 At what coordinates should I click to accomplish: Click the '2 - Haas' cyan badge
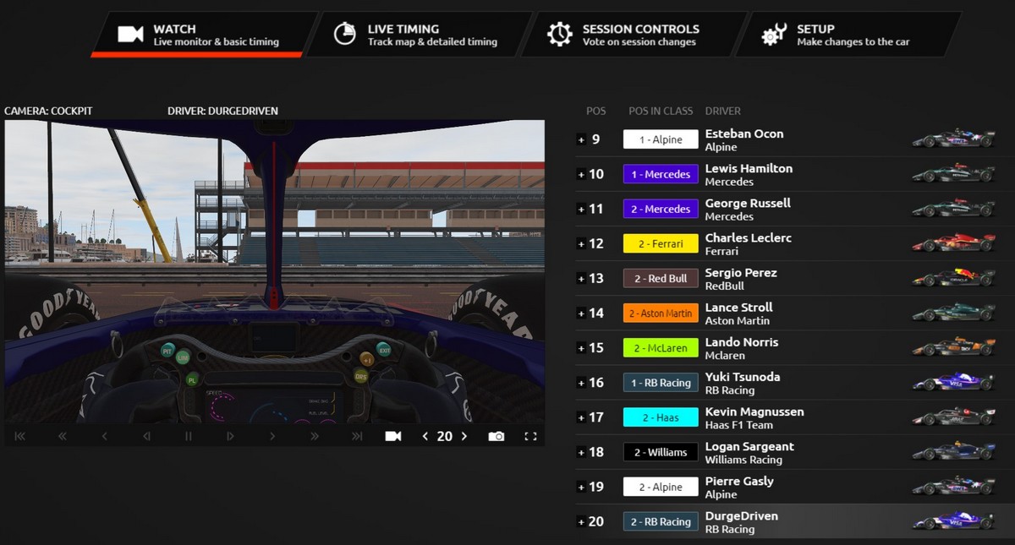[661, 417]
